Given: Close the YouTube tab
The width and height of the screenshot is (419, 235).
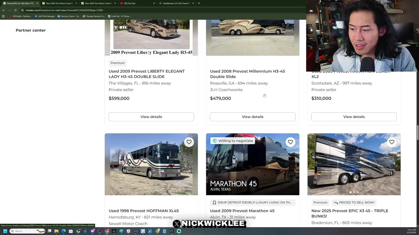Looking at the screenshot, I should tap(154, 3).
